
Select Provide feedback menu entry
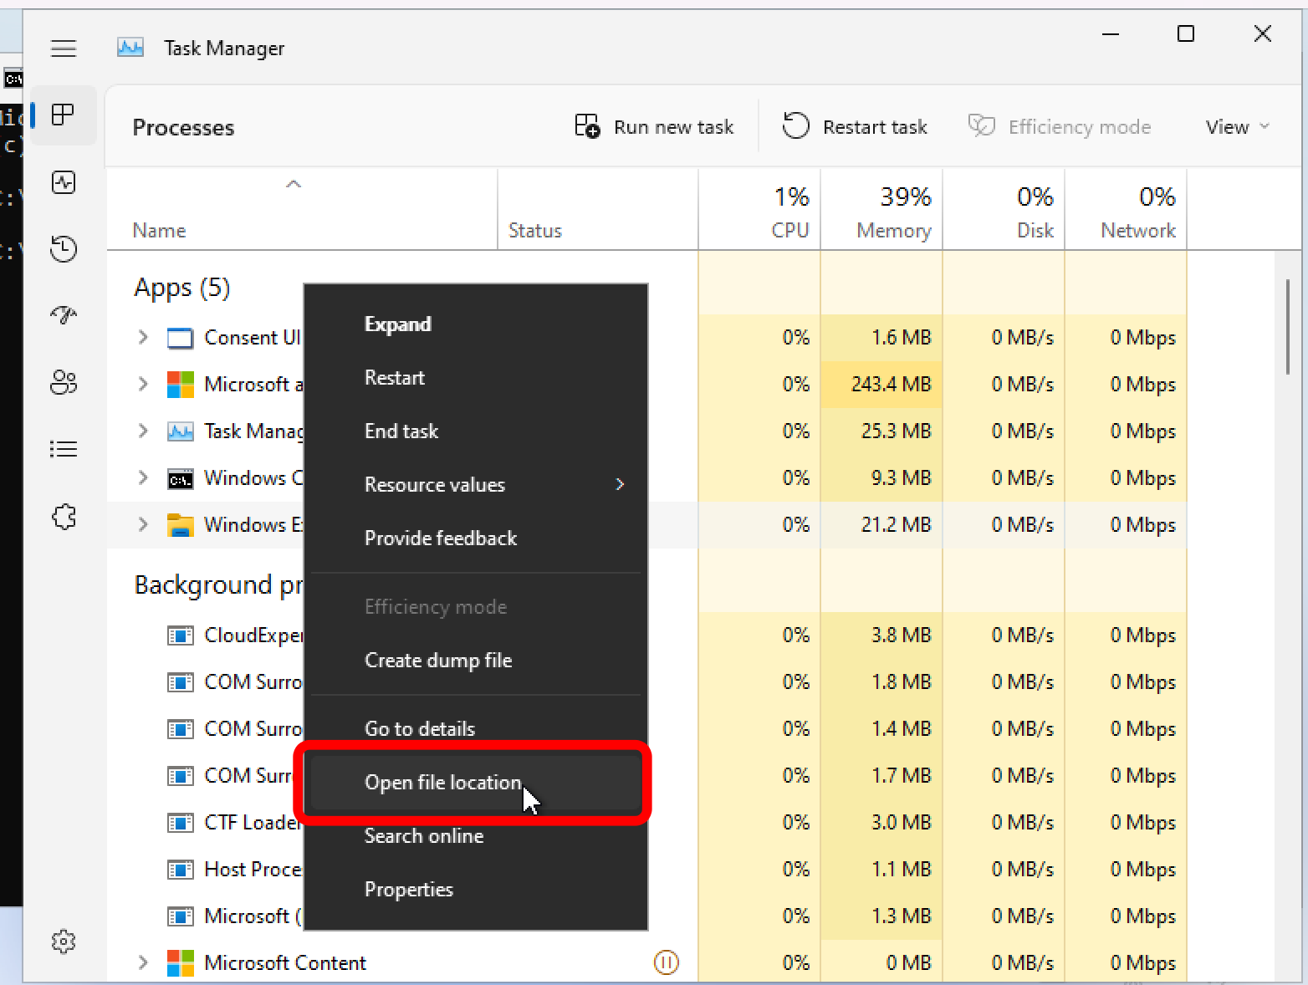pos(475,538)
